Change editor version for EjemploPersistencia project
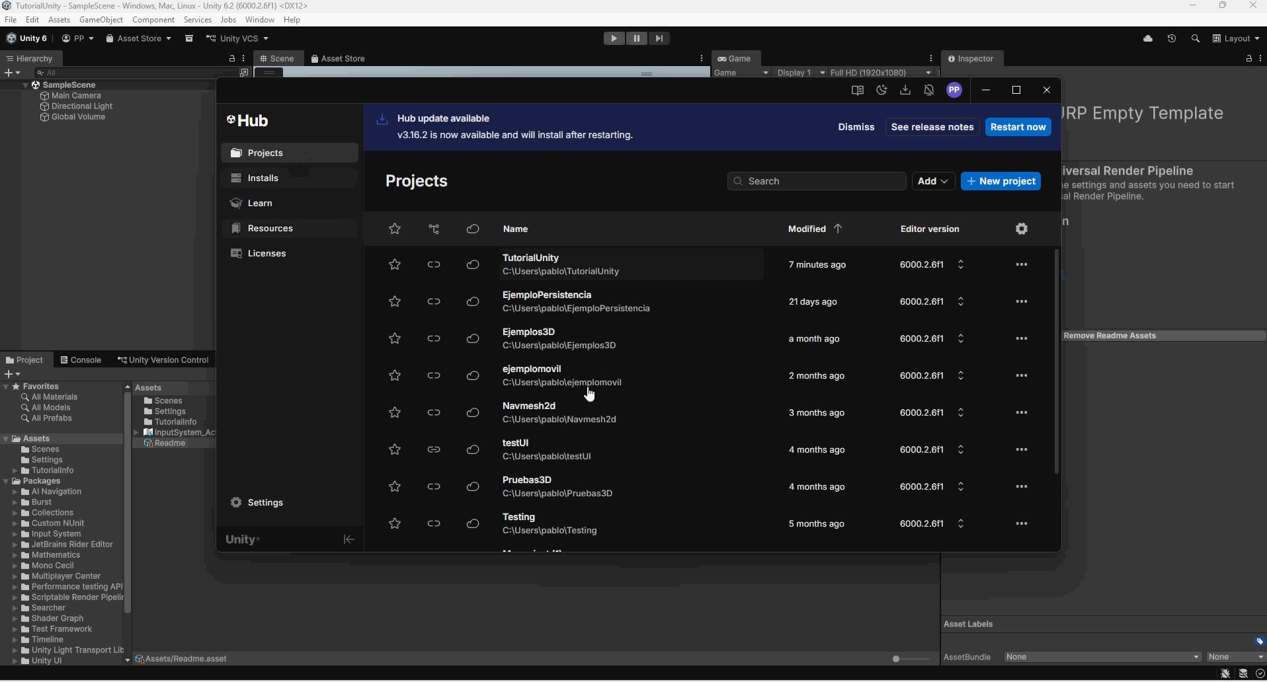1267x682 pixels. pyautogui.click(x=961, y=301)
